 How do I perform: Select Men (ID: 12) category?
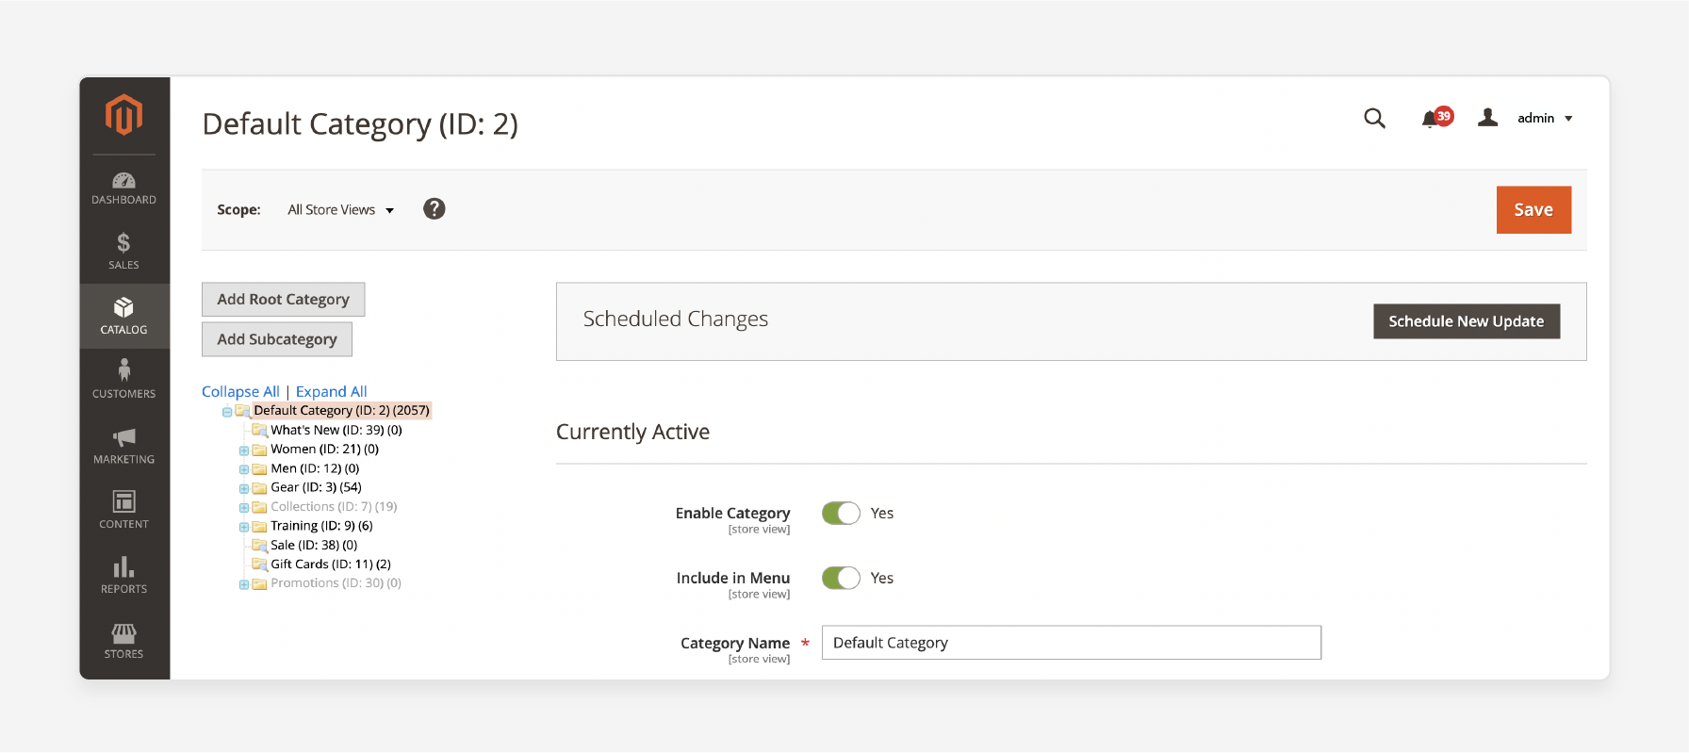pos(315,468)
